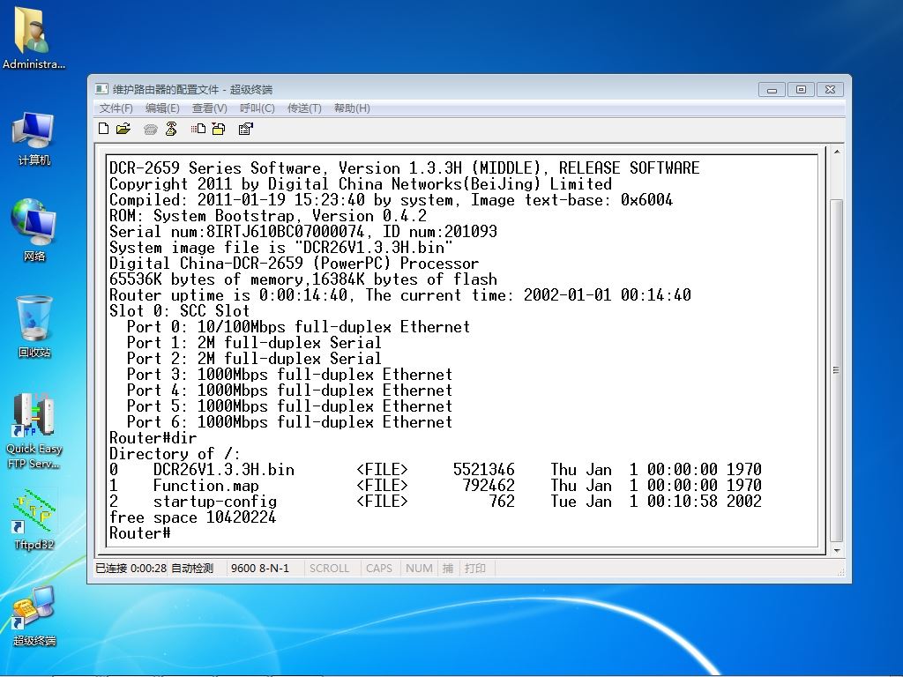This screenshot has height=677, width=903.
Task: Click the file size 5521346
Action: (x=484, y=470)
